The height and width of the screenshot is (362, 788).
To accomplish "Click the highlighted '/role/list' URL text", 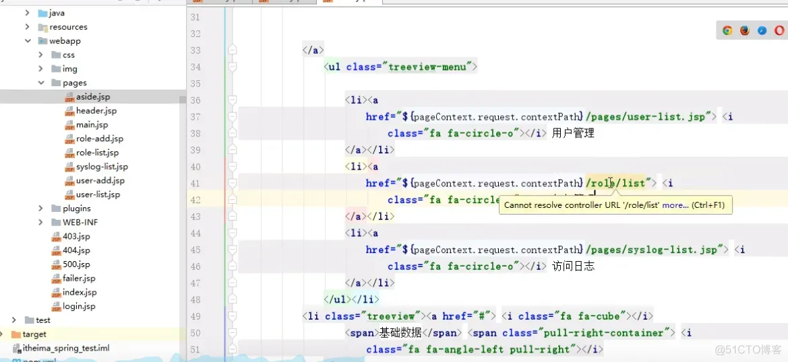I will [615, 183].
